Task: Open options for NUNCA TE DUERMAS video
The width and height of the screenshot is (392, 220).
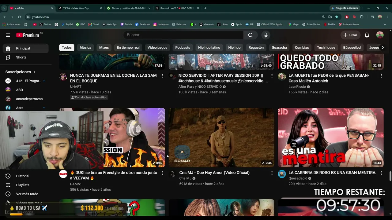Action: pyautogui.click(x=163, y=76)
